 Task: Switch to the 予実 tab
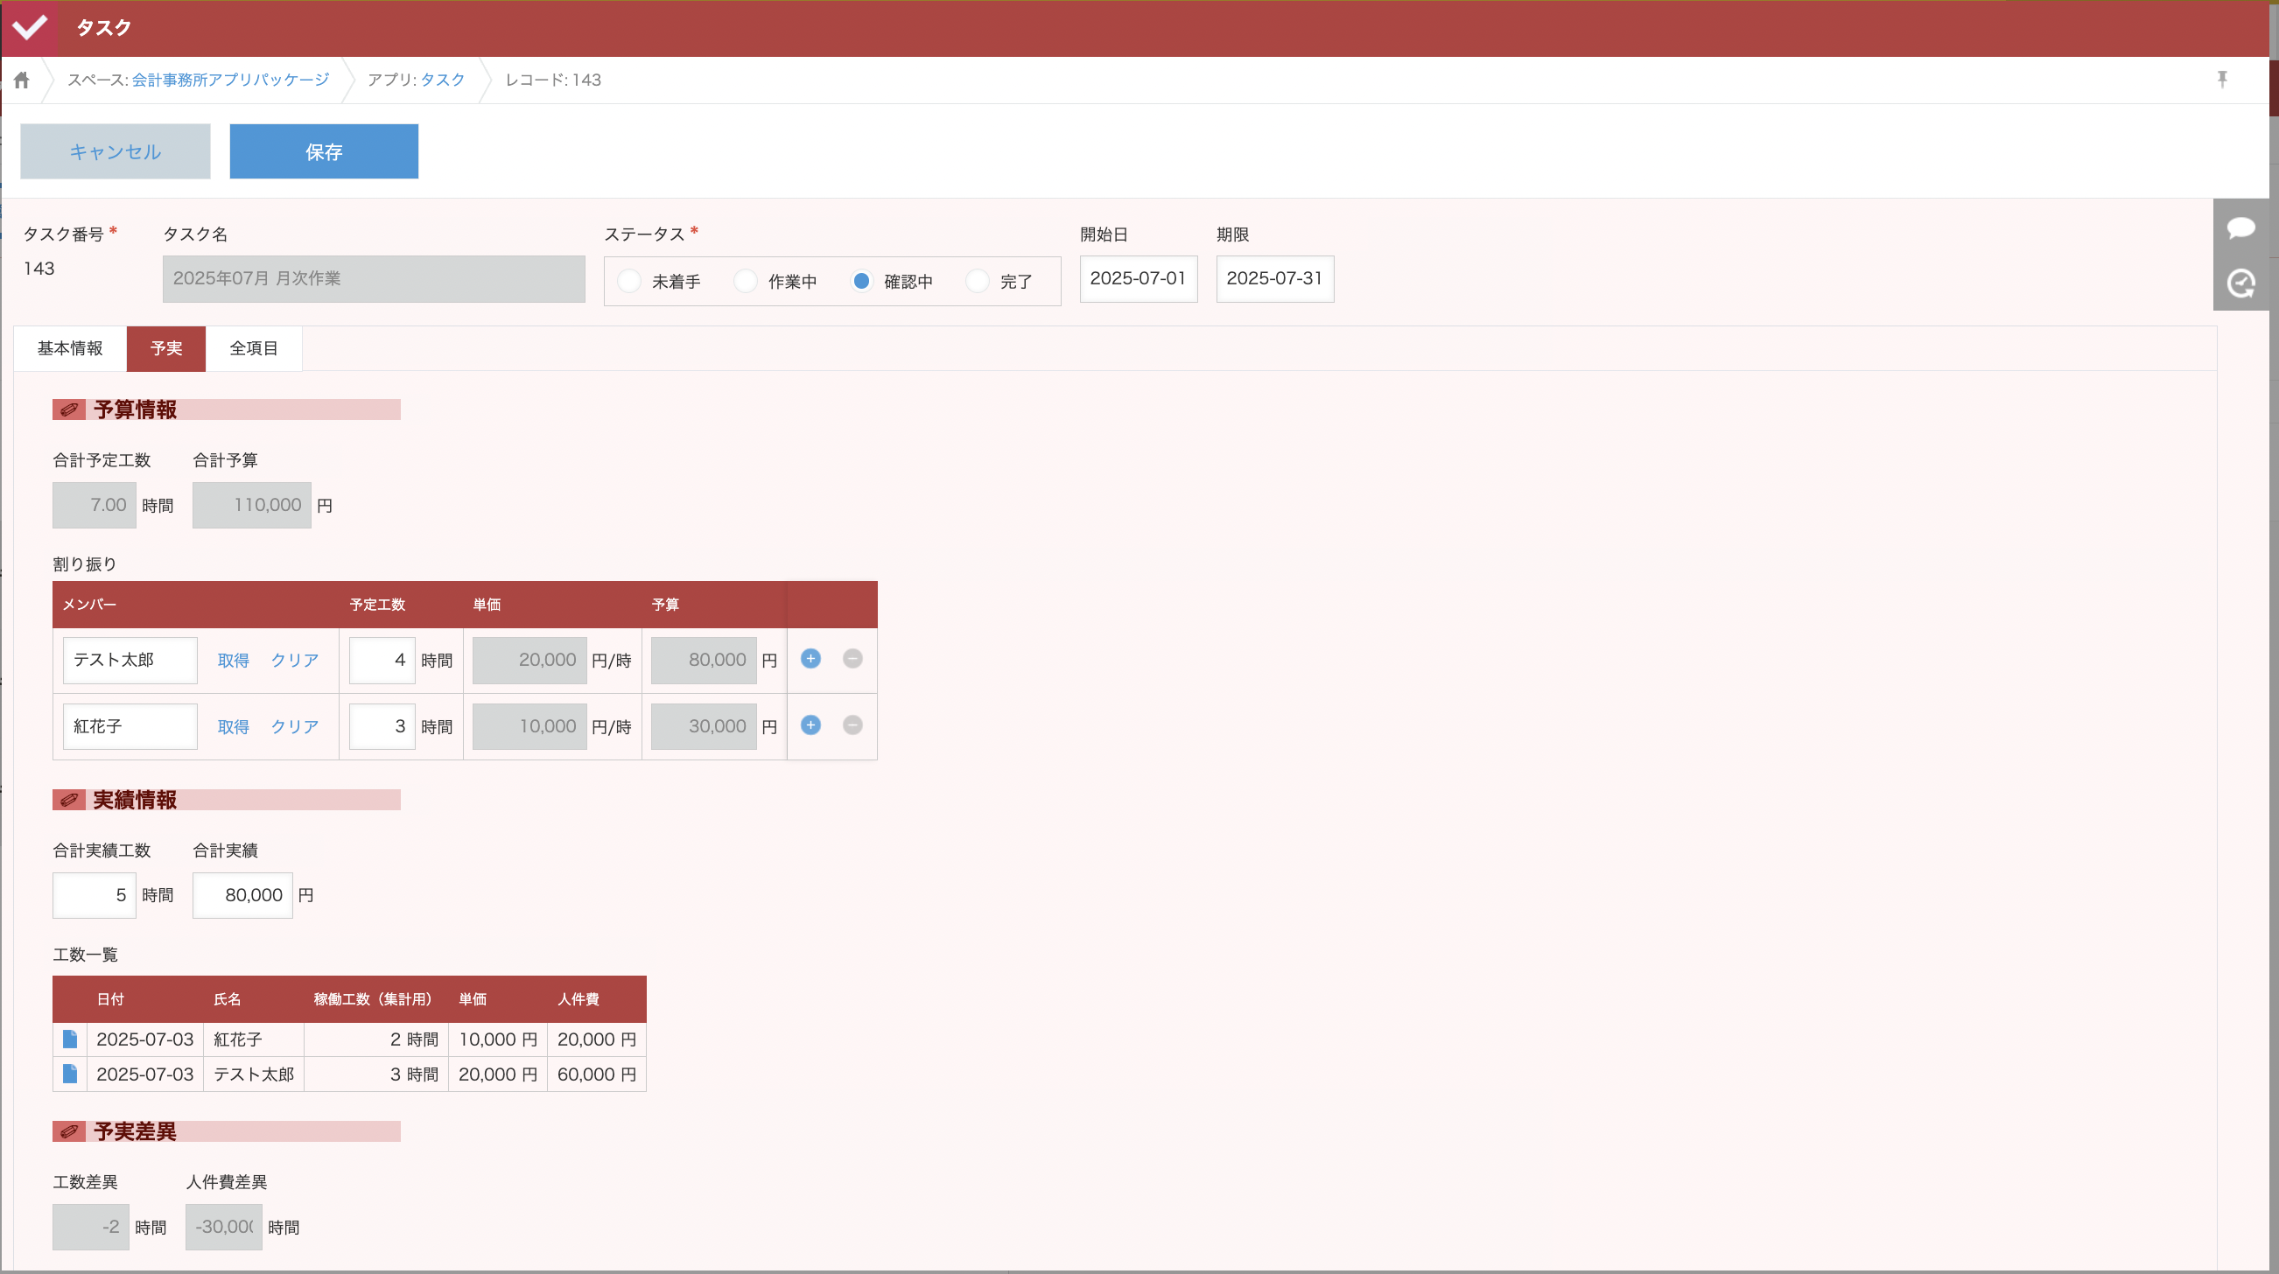tap(166, 348)
